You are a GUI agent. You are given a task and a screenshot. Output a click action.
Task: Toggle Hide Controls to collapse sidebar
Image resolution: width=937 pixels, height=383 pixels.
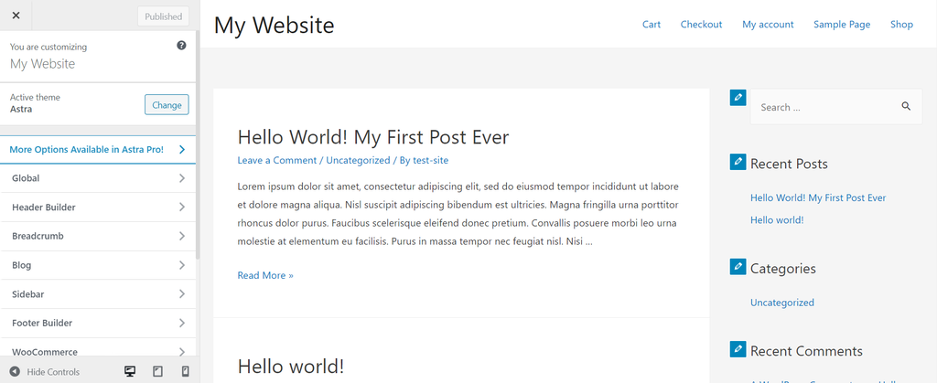click(44, 372)
